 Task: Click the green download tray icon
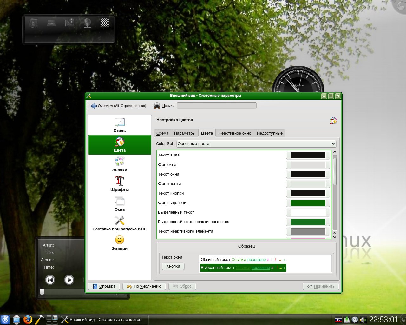click(347, 320)
